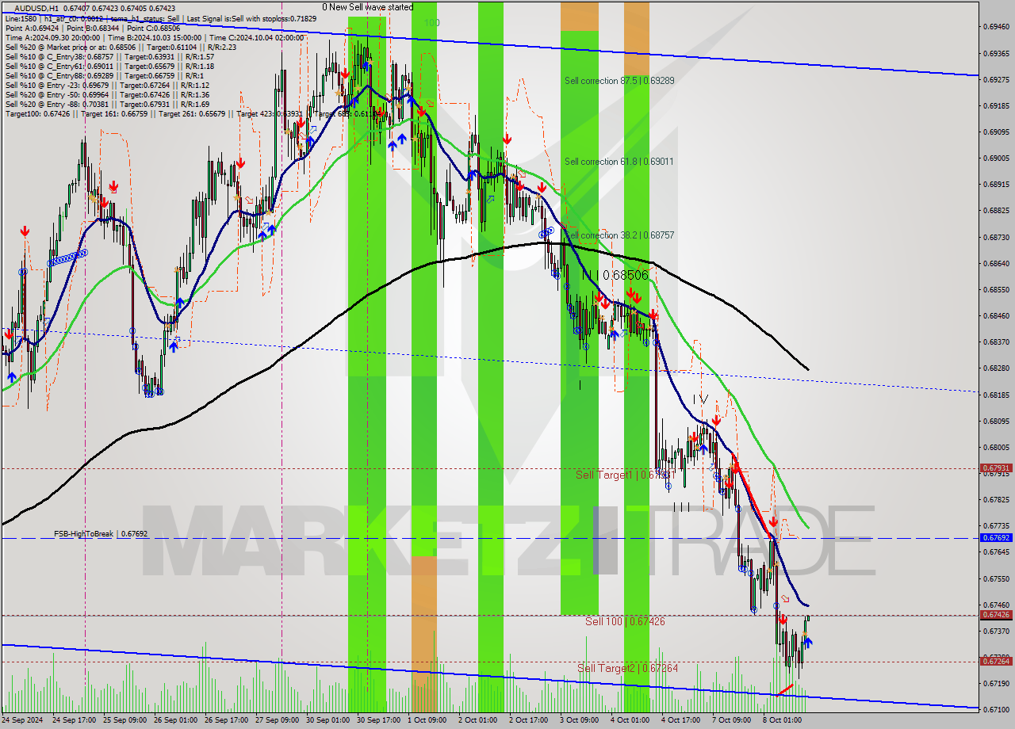This screenshot has width=1015, height=729.
Task: Click the 0.67100 price axis value
Action: point(996,709)
